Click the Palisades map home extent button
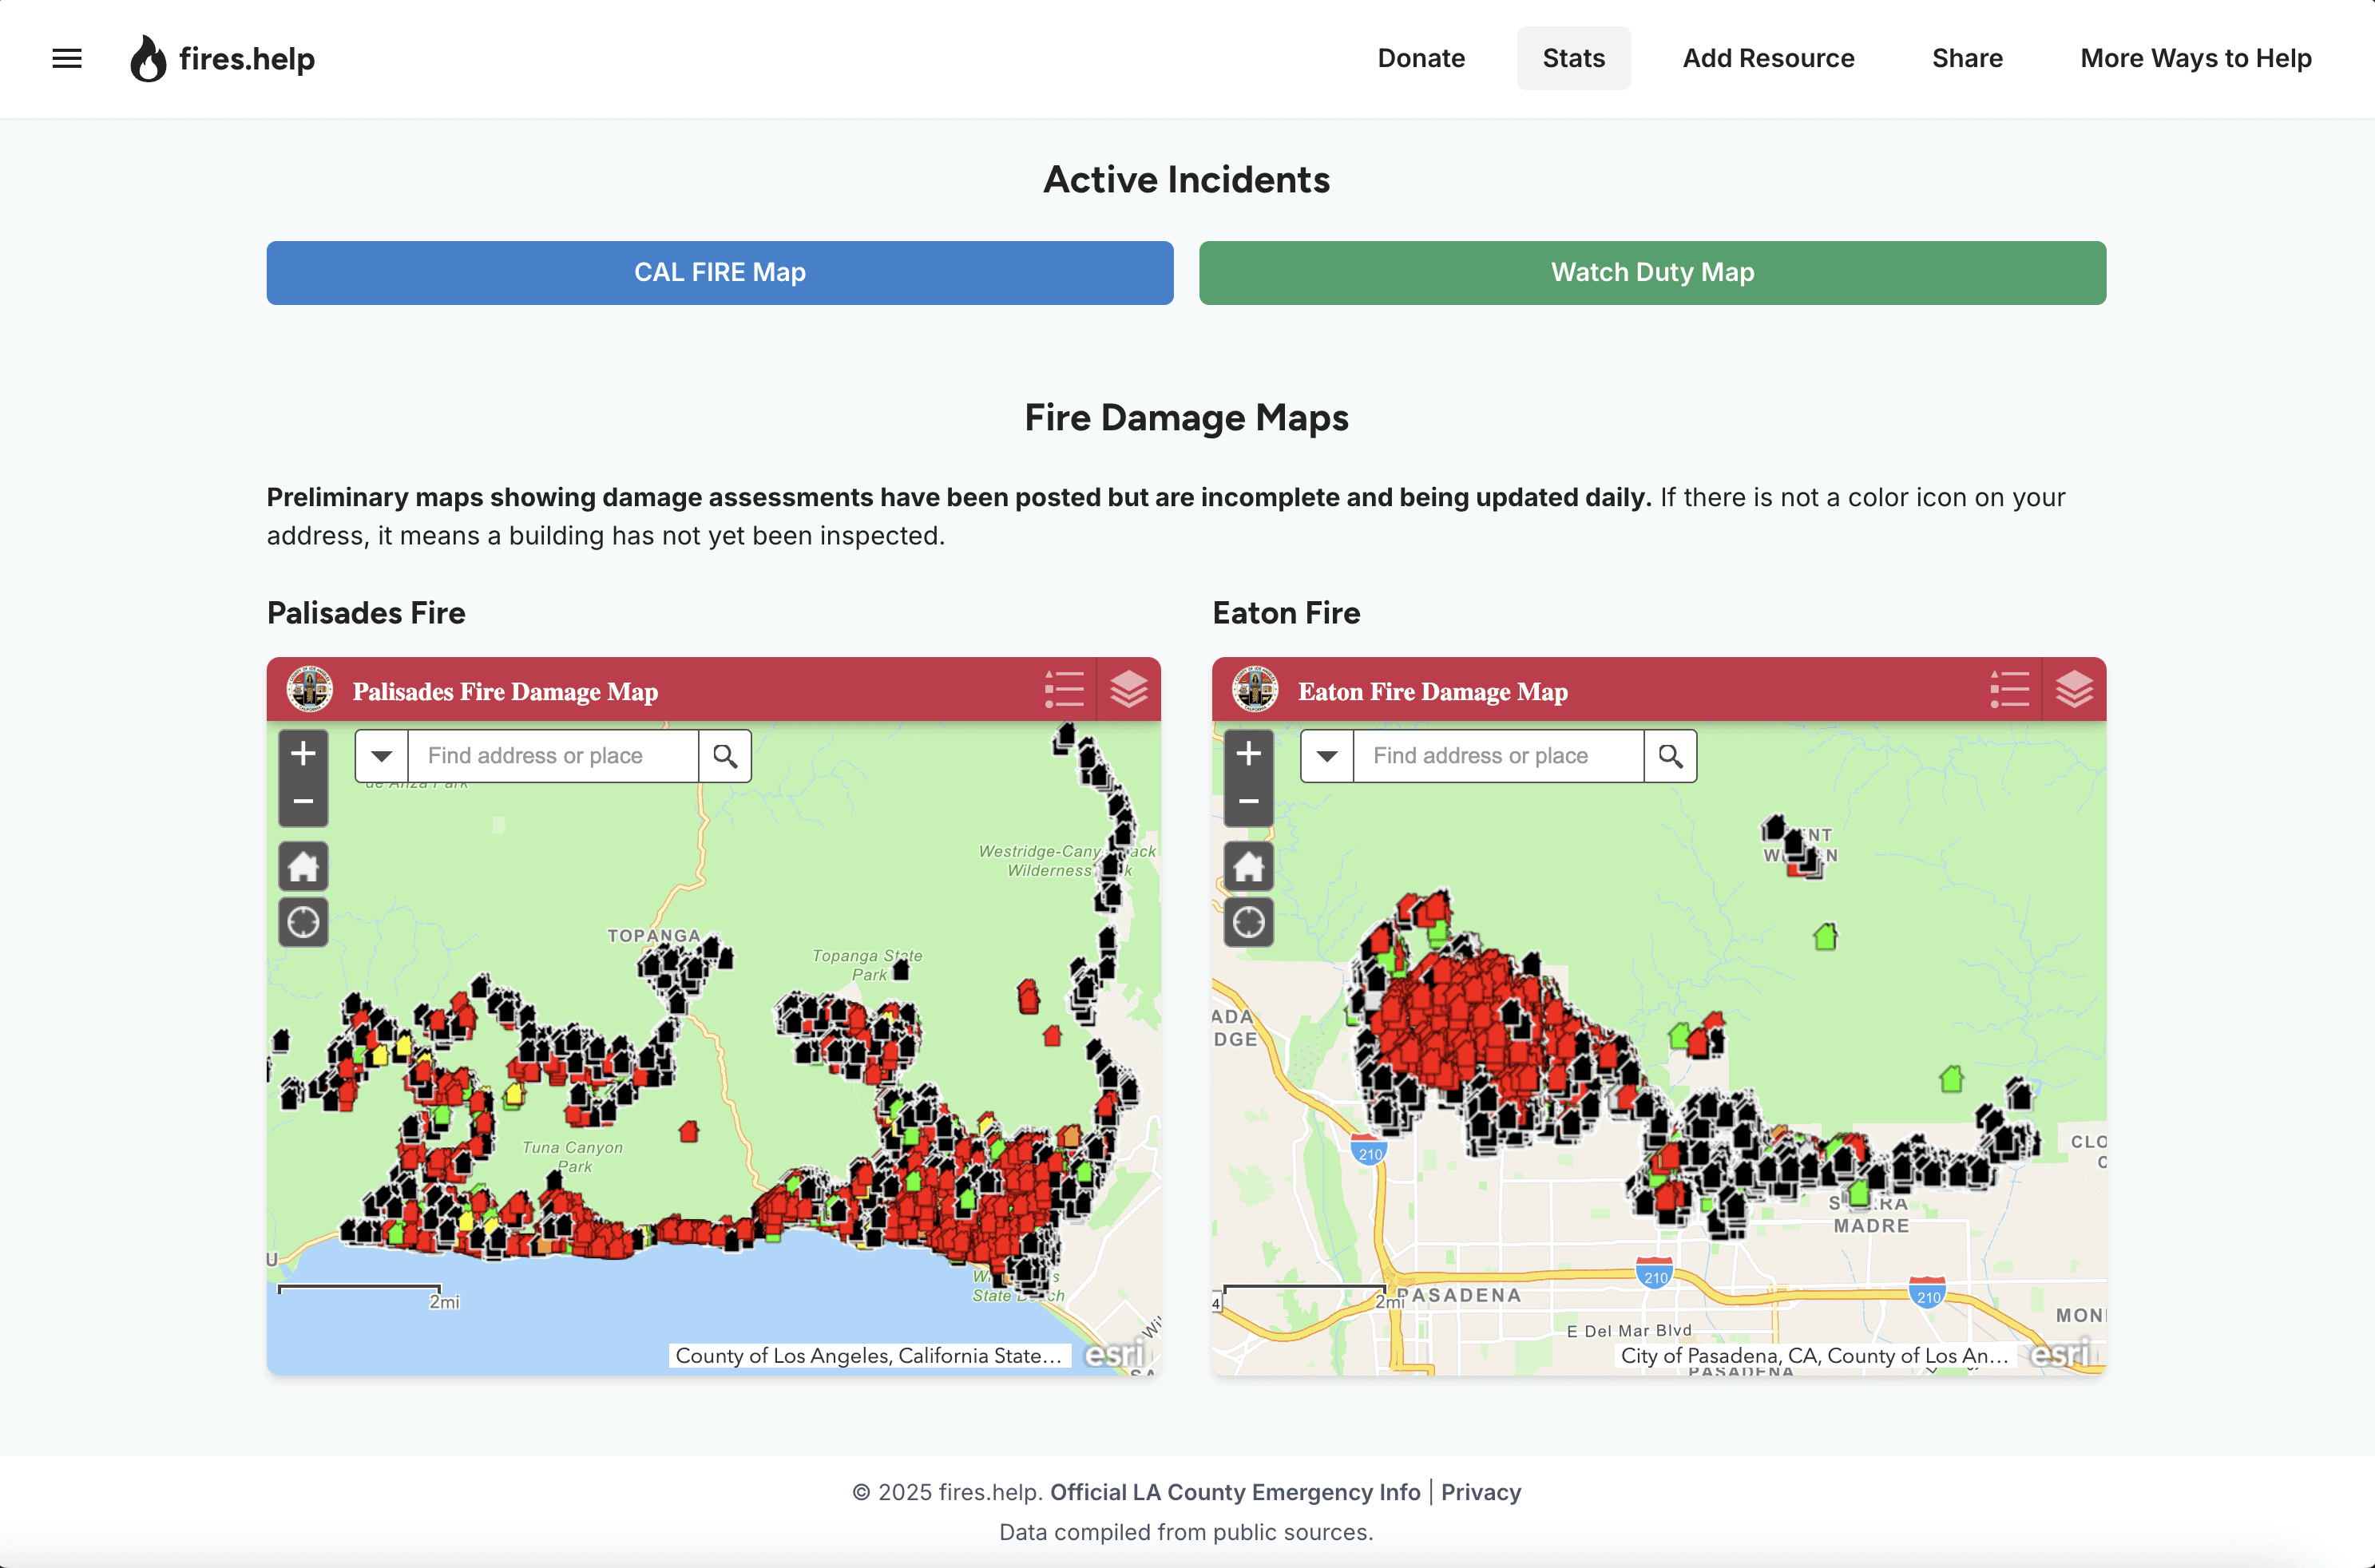 click(x=303, y=866)
